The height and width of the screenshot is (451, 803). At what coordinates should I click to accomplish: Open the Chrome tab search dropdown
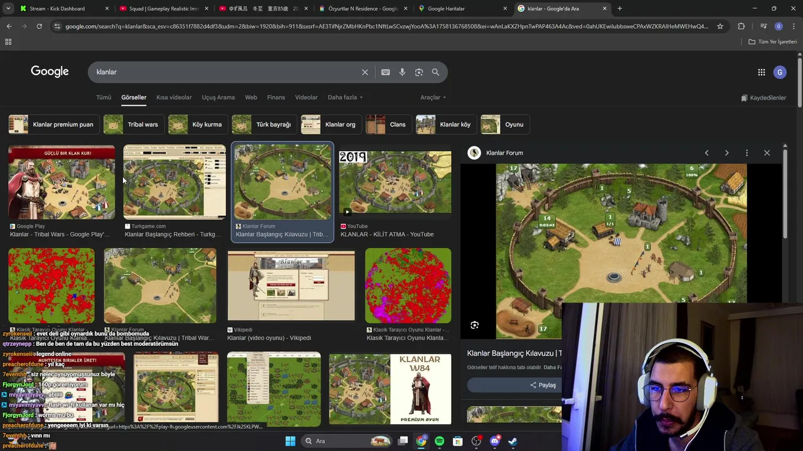[9, 9]
